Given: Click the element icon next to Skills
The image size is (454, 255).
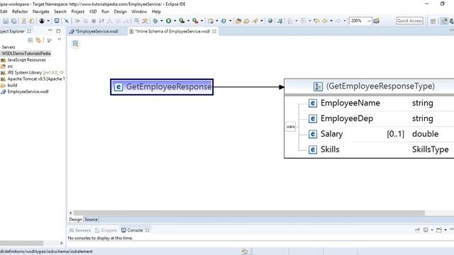Looking at the screenshot, I should pos(313,149).
